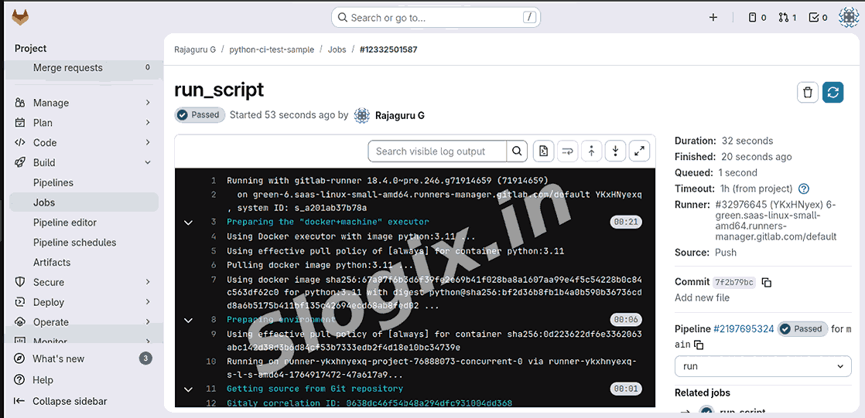Click the show raw log icon
Image resolution: width=865 pixels, height=418 pixels.
coord(544,151)
